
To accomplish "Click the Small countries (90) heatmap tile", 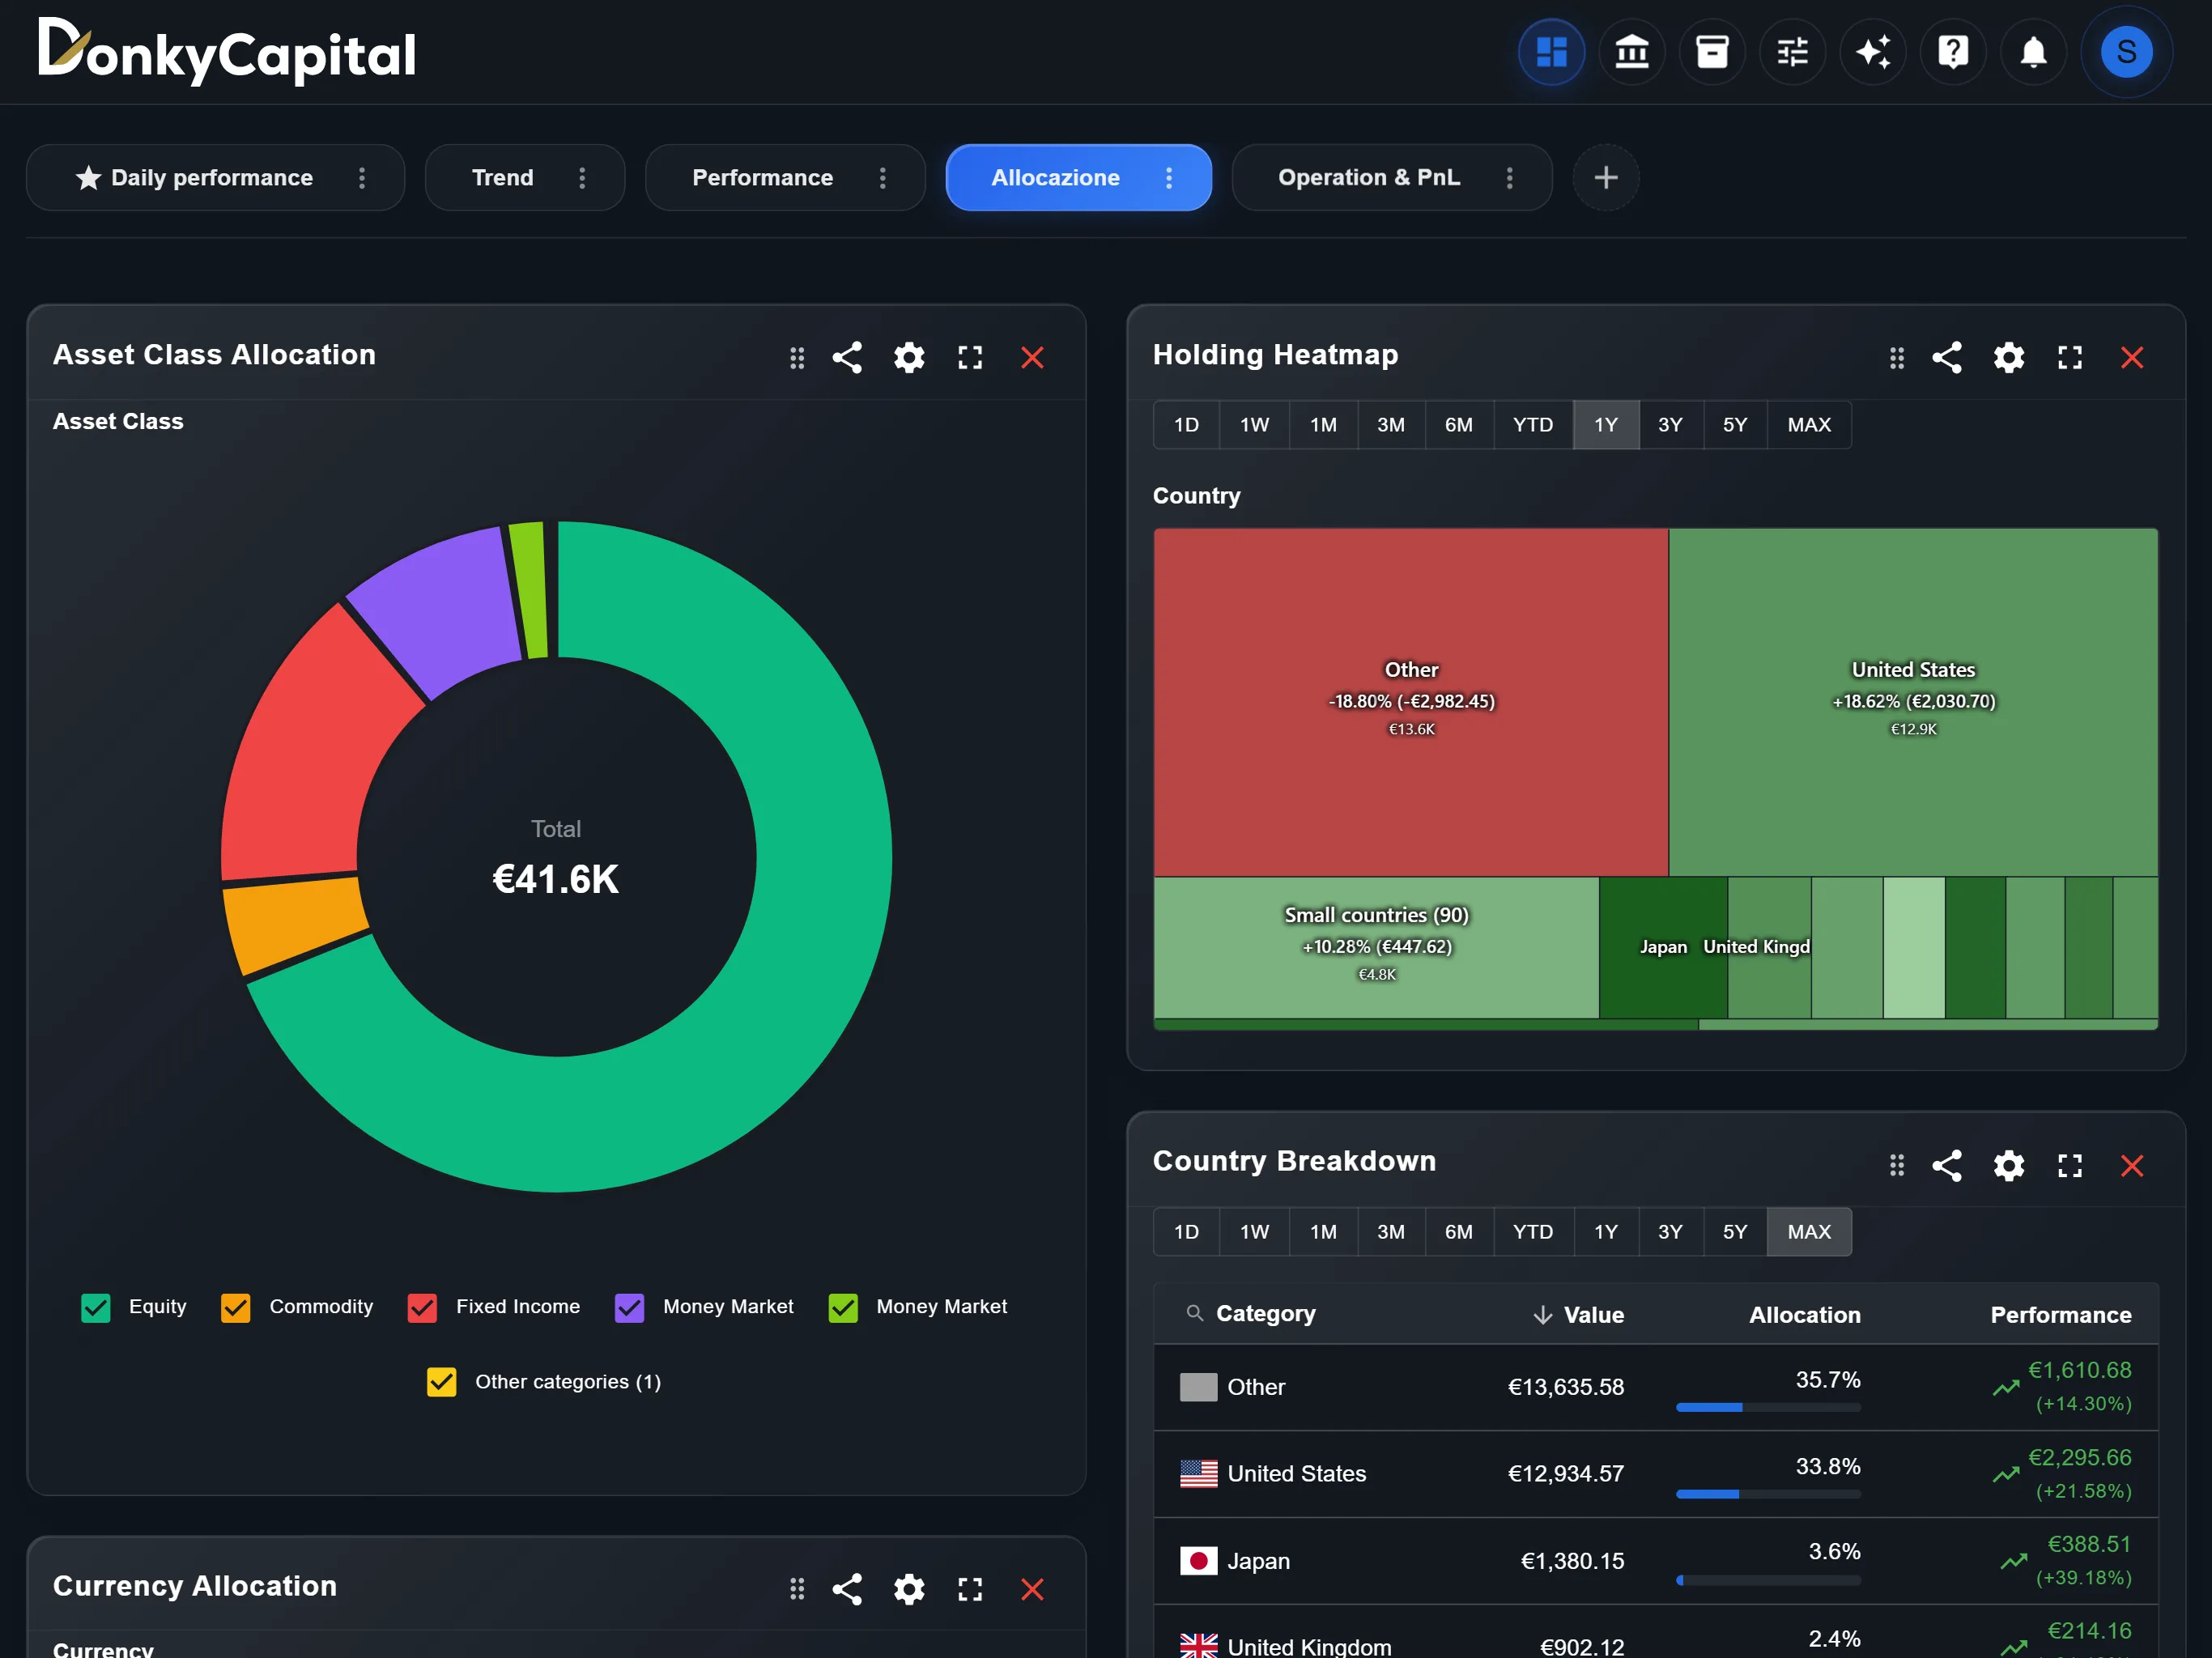I will (1376, 947).
